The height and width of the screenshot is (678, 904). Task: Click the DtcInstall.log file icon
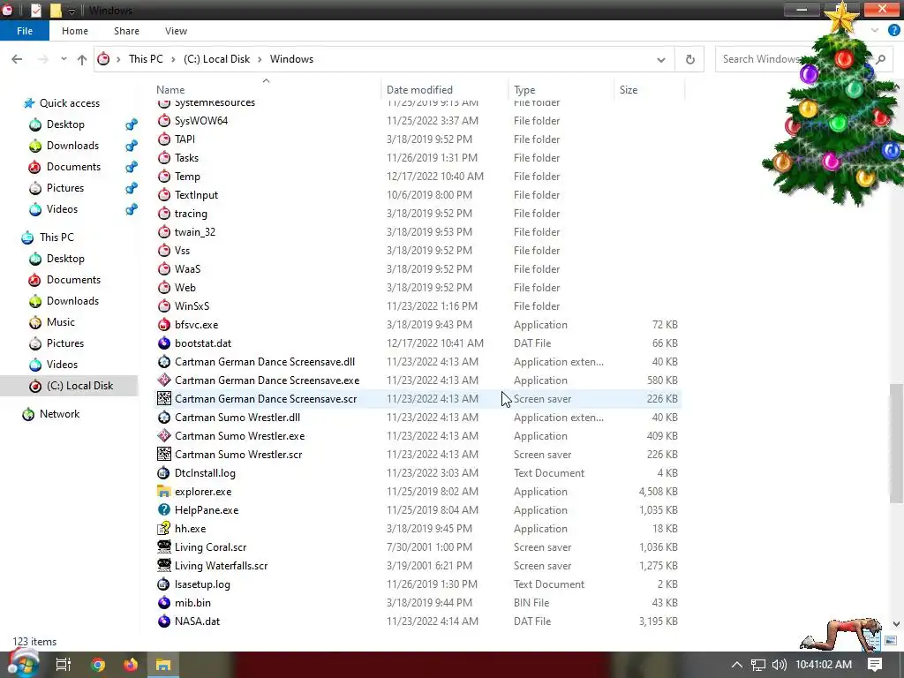(x=164, y=473)
